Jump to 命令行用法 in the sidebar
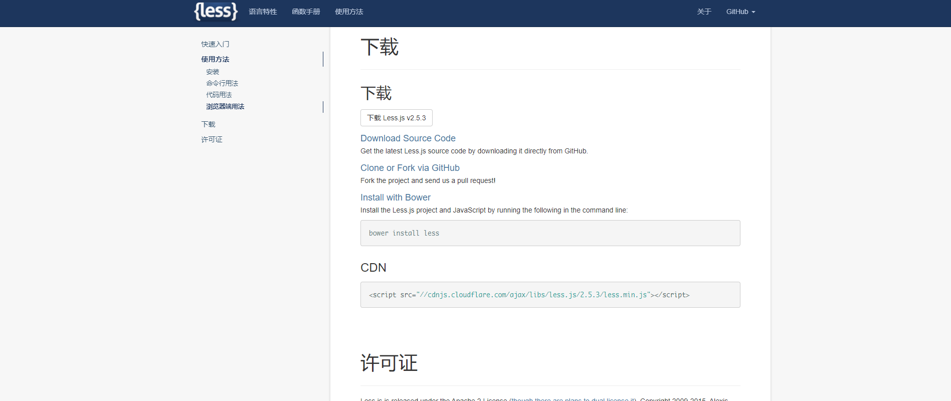Image resolution: width=951 pixels, height=401 pixels. 222,83
